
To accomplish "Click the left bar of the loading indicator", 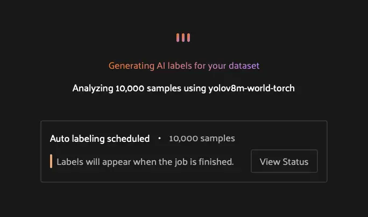I will (178, 38).
